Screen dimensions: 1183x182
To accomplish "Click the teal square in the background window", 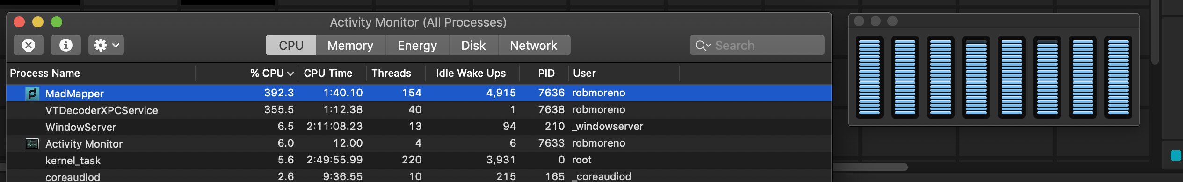I will [x=1176, y=155].
